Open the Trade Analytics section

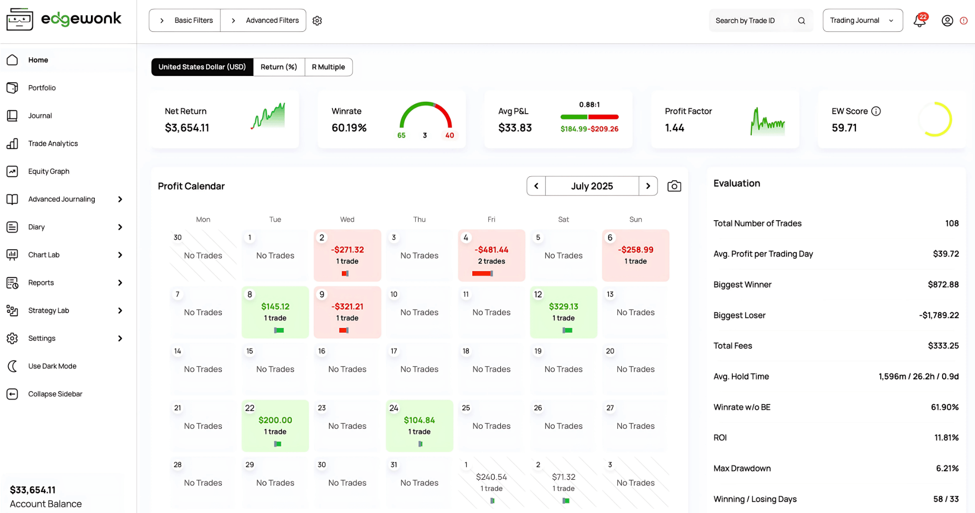click(x=52, y=143)
